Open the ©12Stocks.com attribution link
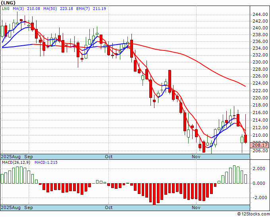 pyautogui.click(x=253, y=214)
